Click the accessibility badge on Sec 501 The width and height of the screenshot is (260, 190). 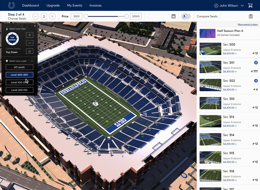(256, 63)
